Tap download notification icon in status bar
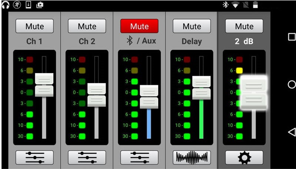This screenshot has width=296, height=169. pos(28,5)
